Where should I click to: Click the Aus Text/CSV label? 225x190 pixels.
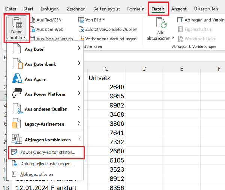tap(49, 20)
